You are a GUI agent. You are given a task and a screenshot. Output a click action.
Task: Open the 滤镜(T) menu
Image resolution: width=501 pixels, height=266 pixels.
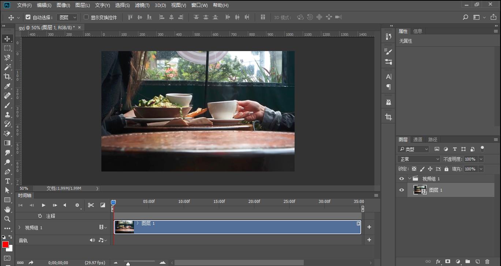[142, 5]
